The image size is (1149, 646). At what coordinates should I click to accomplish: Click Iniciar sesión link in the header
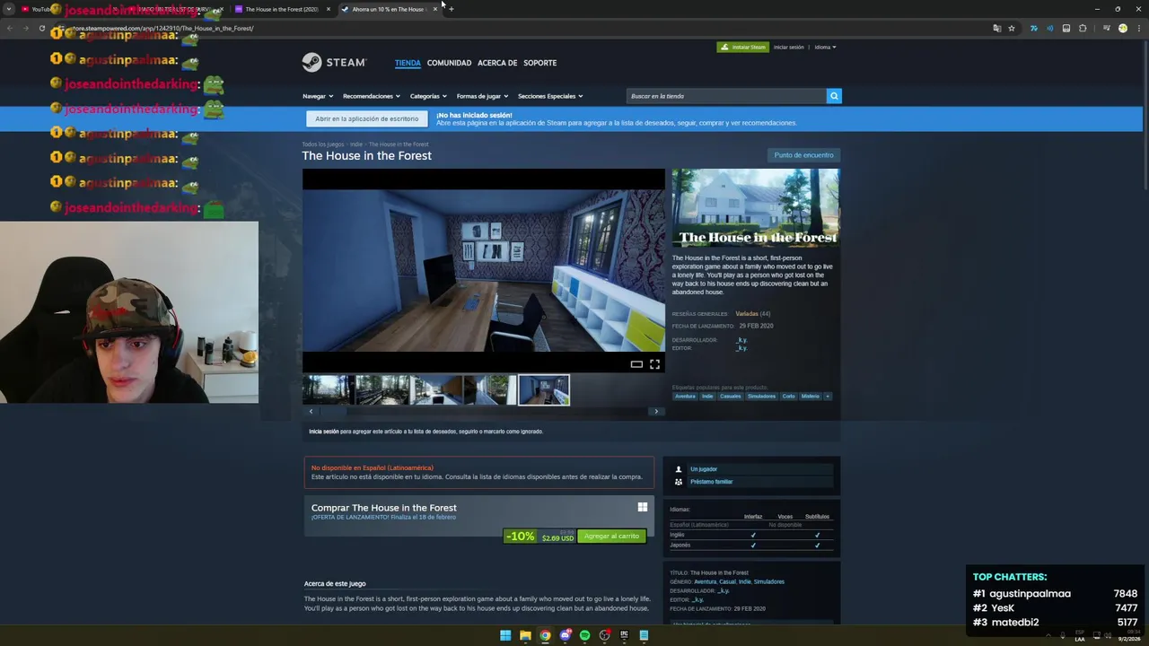click(789, 47)
